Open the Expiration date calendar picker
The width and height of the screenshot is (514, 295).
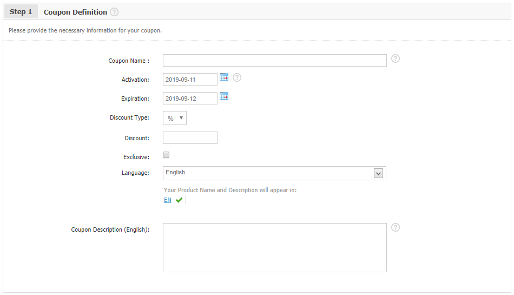click(224, 96)
